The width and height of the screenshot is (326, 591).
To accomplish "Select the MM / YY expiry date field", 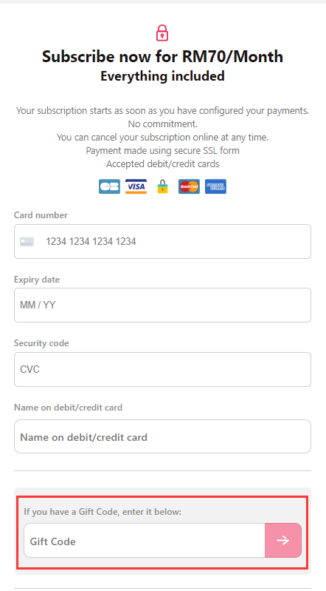I will pos(162,305).
